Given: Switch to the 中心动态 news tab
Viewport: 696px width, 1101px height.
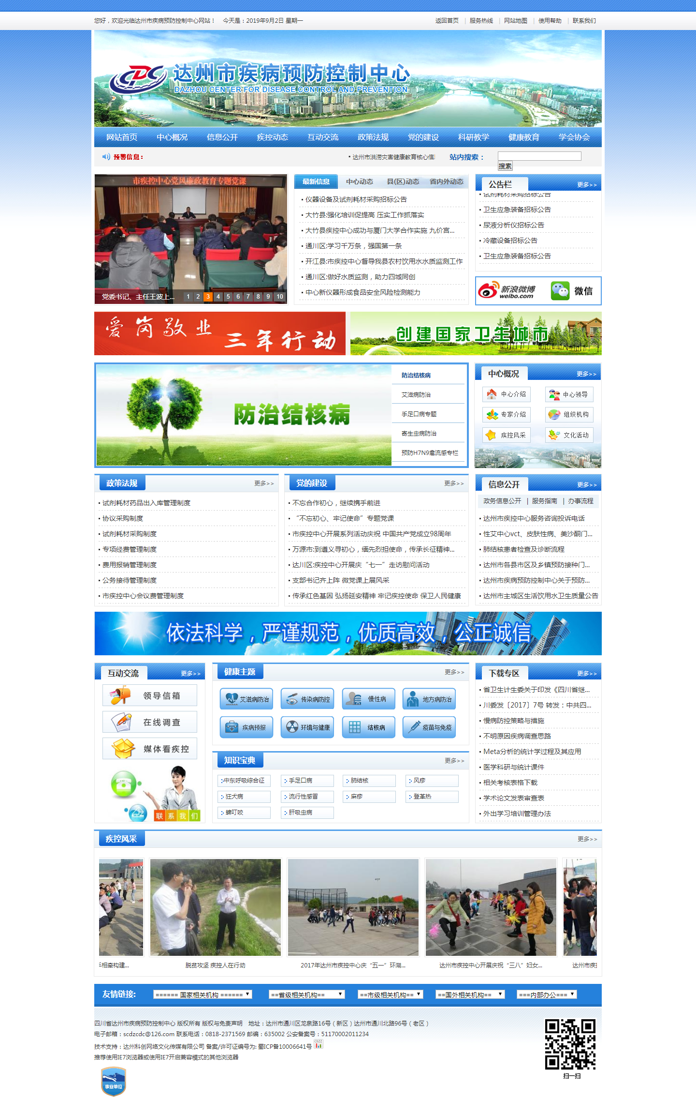Looking at the screenshot, I should [359, 182].
